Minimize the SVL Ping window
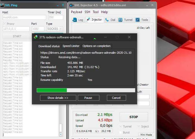The width and height of the screenshot is (195, 139). pyautogui.click(x=58, y=5)
